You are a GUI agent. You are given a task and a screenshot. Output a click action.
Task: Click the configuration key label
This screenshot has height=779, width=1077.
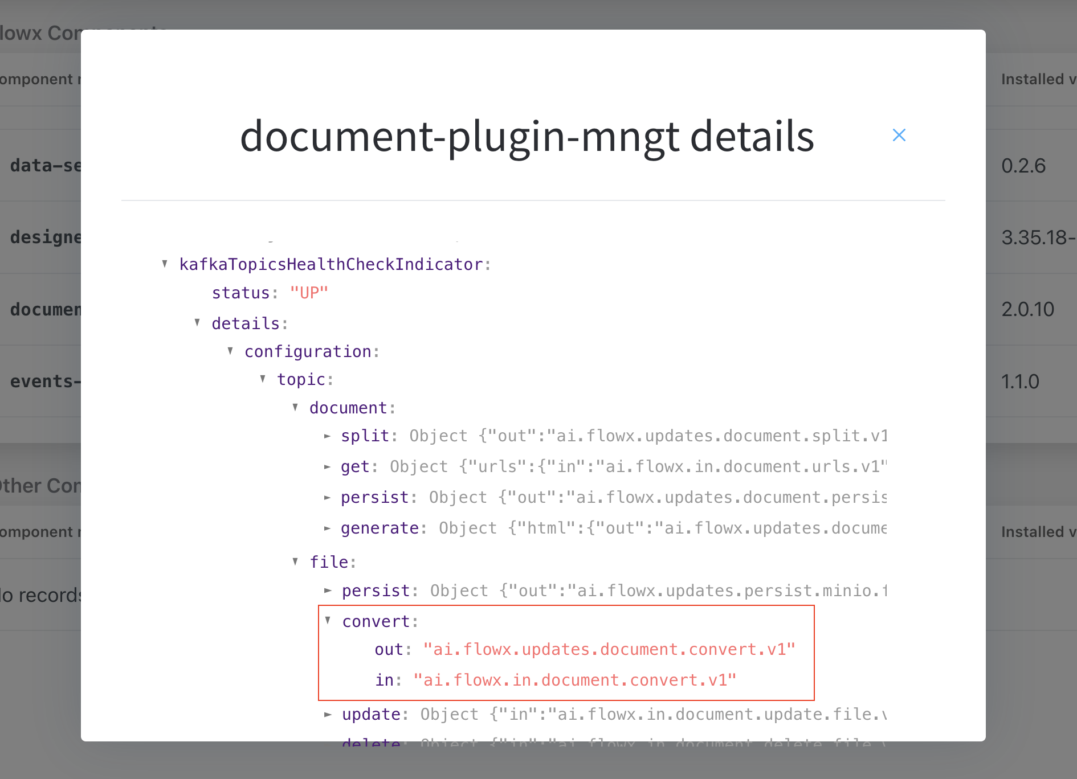coord(308,351)
